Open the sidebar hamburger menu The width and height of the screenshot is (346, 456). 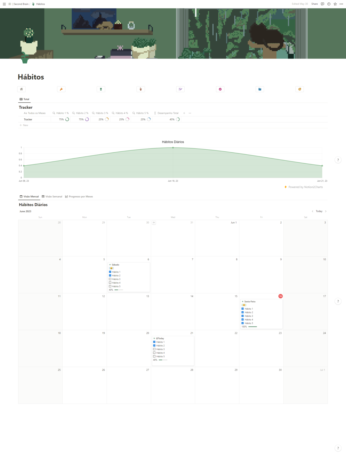click(4, 4)
